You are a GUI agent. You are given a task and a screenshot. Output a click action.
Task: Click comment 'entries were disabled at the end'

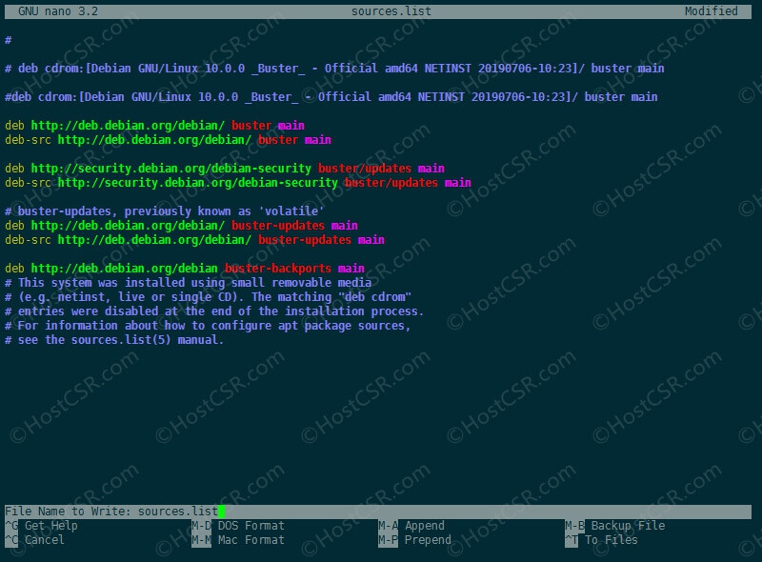(x=214, y=311)
